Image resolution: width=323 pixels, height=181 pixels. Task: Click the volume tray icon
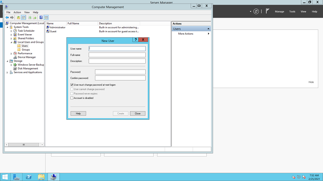(x=293, y=177)
